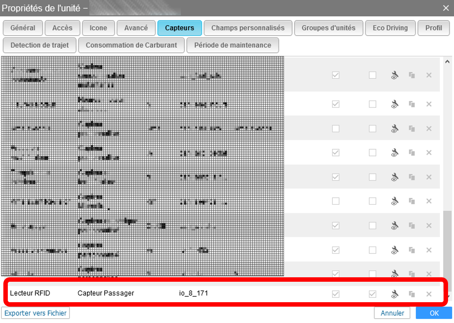Delete the Lecteur RFID sensor
454x323 pixels.
[429, 294]
